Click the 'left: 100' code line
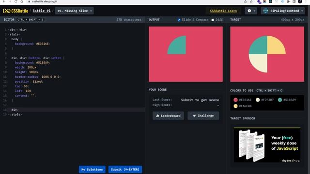This screenshot has height=174, width=310. click(23, 91)
